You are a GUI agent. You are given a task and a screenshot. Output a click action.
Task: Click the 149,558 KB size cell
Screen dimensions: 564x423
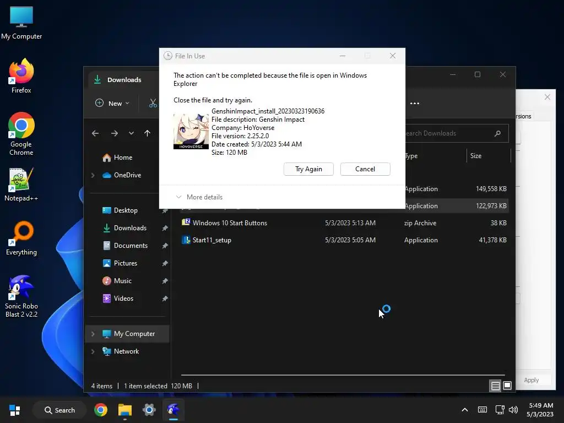pyautogui.click(x=491, y=189)
